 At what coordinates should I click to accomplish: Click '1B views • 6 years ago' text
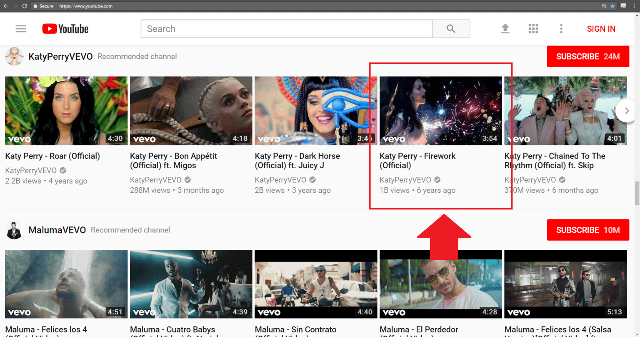tap(417, 190)
